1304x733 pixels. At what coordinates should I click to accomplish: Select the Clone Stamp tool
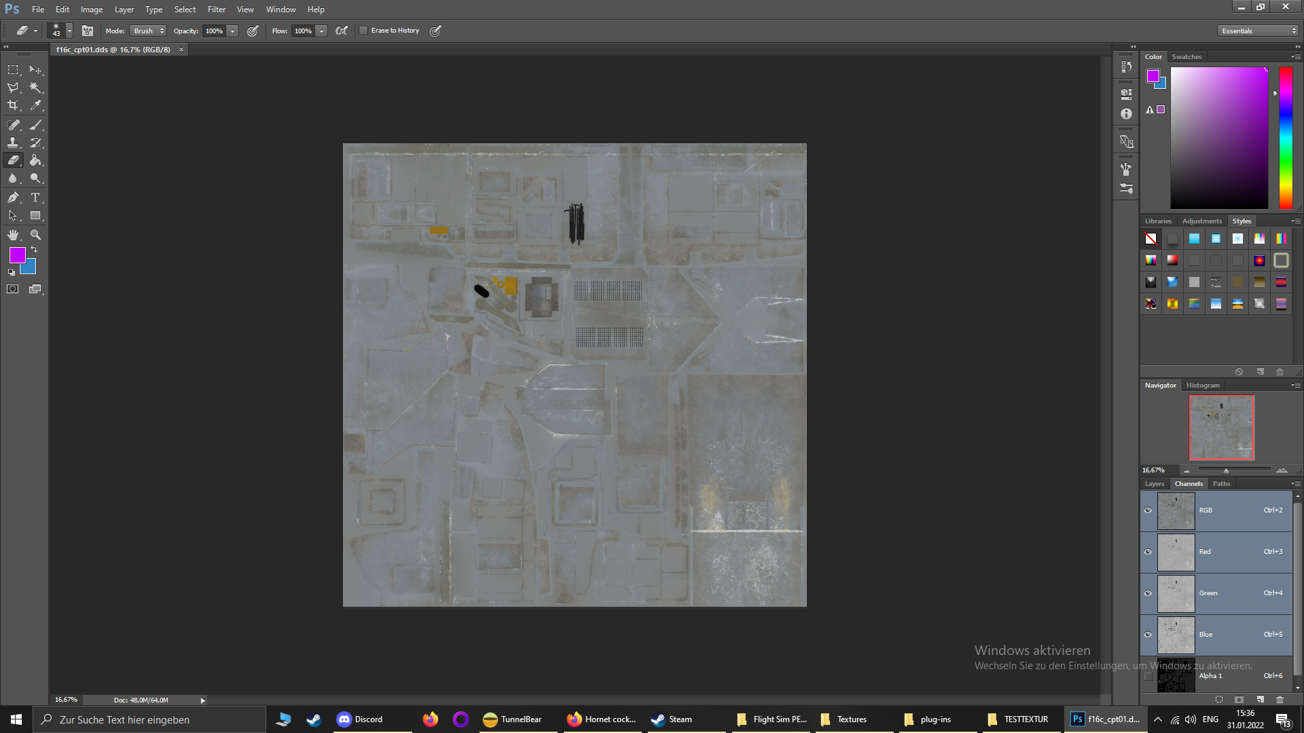coord(13,143)
